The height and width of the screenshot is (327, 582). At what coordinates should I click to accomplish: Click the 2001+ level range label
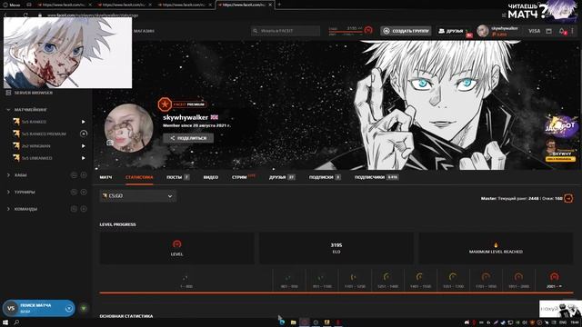pos(554,287)
